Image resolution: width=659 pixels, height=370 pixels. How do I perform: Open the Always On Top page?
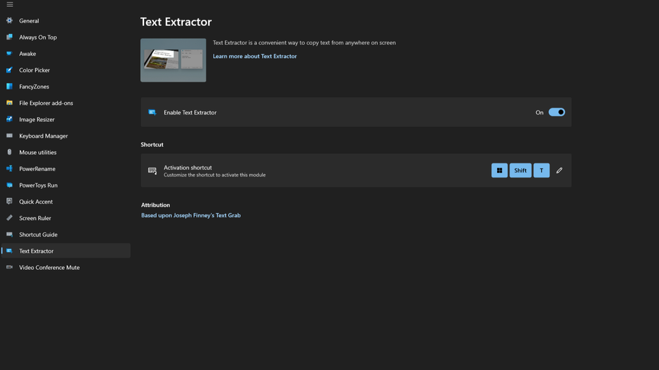[x=38, y=37]
